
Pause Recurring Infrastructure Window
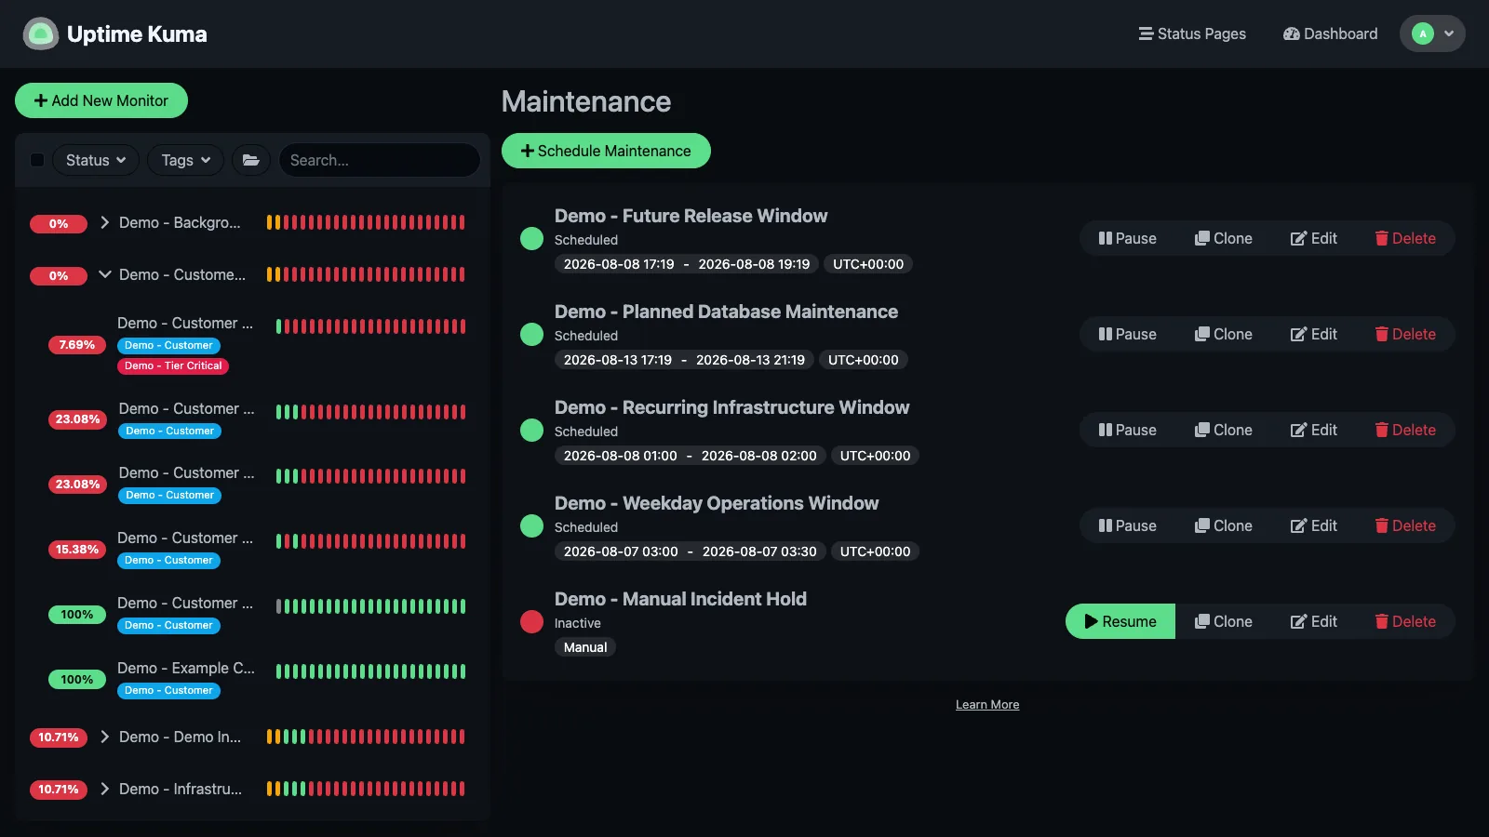pos(1127,430)
